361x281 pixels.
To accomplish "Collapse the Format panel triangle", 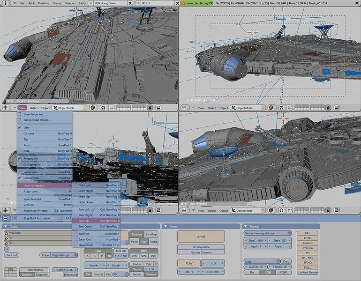I will 245,226.
